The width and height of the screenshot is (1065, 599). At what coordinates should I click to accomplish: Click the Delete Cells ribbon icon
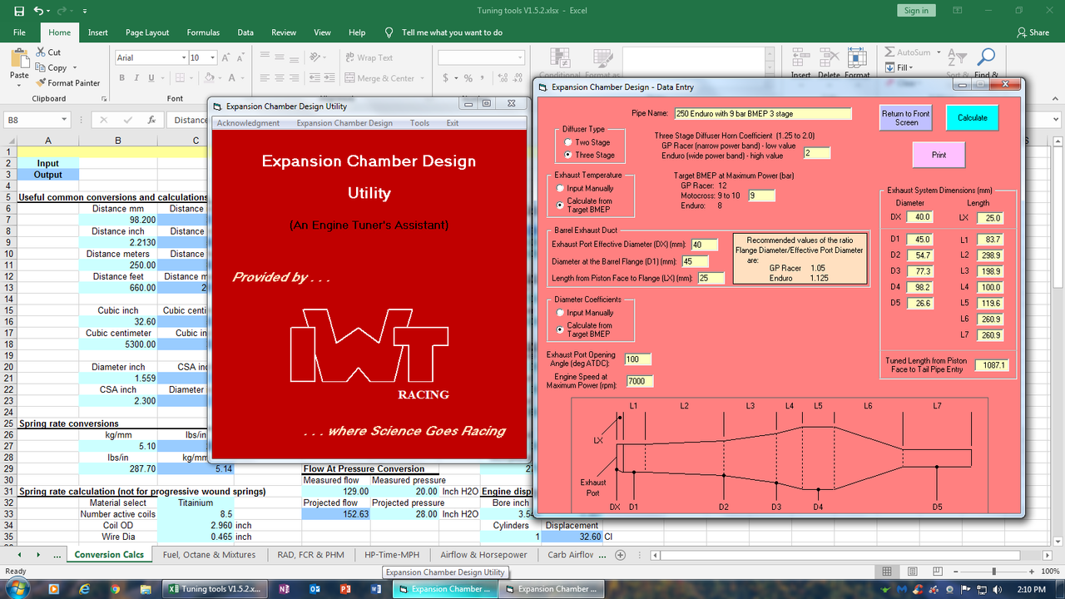[828, 58]
